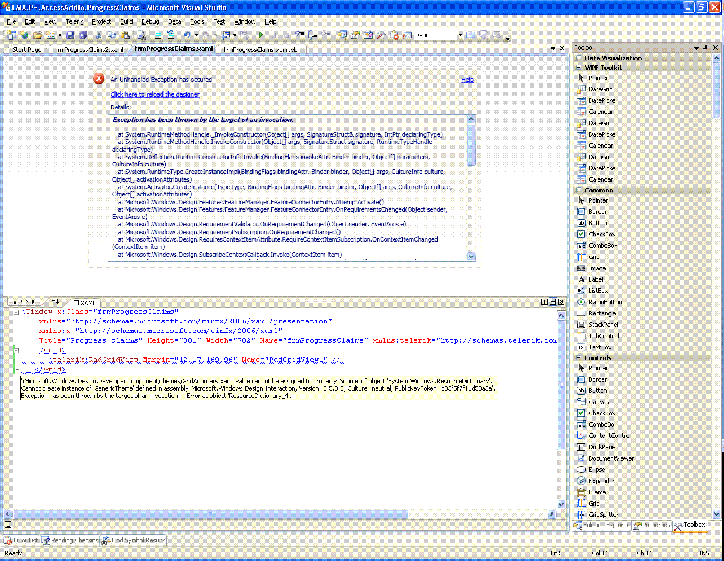Select the RadioButton control in Toolbox
724x561 pixels.
tap(605, 302)
